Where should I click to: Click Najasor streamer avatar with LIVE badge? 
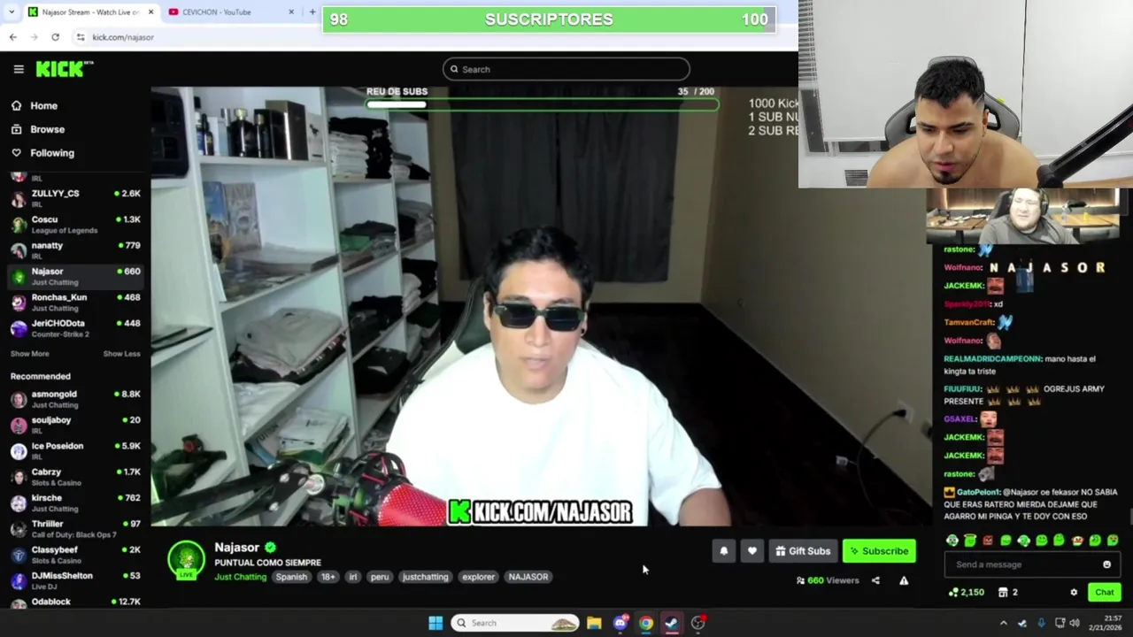click(186, 560)
